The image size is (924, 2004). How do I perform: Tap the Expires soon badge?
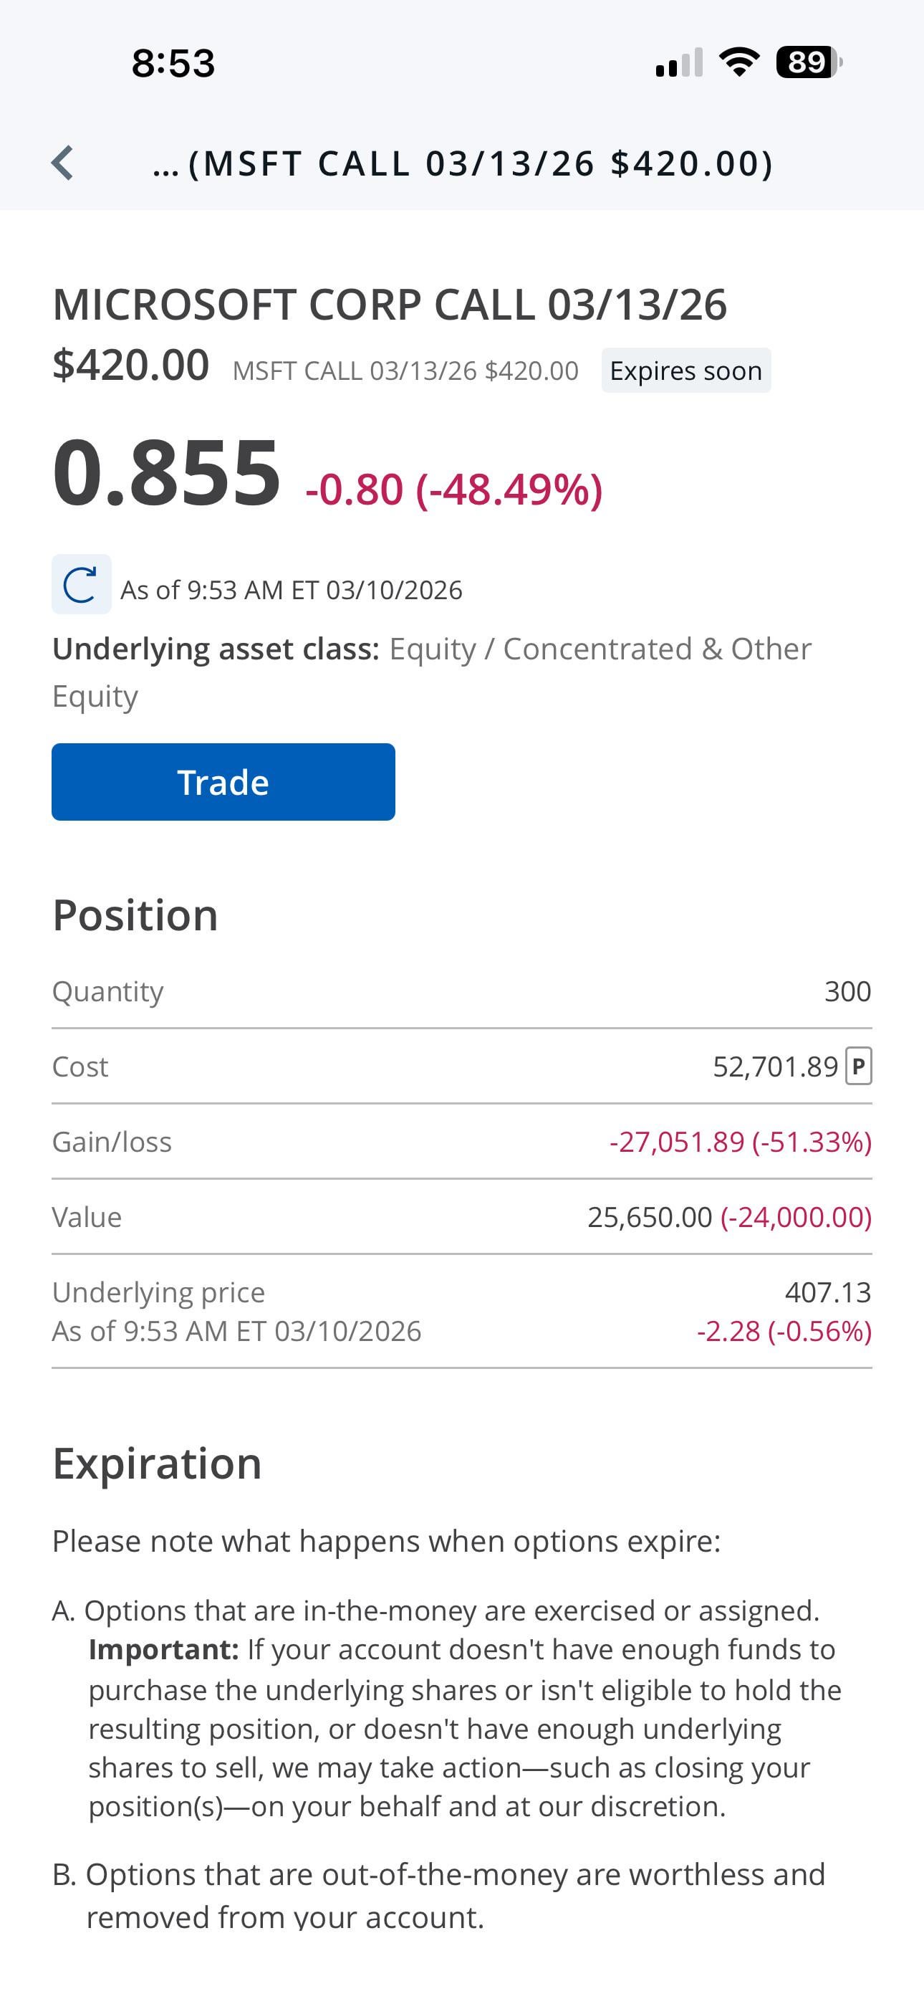coord(685,371)
